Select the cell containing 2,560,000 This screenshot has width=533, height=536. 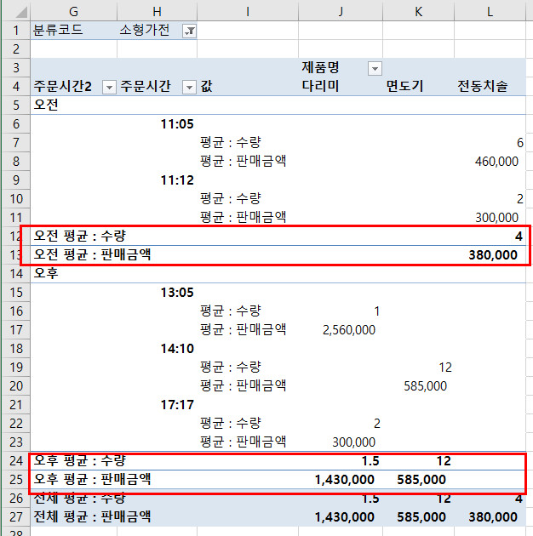(x=349, y=329)
